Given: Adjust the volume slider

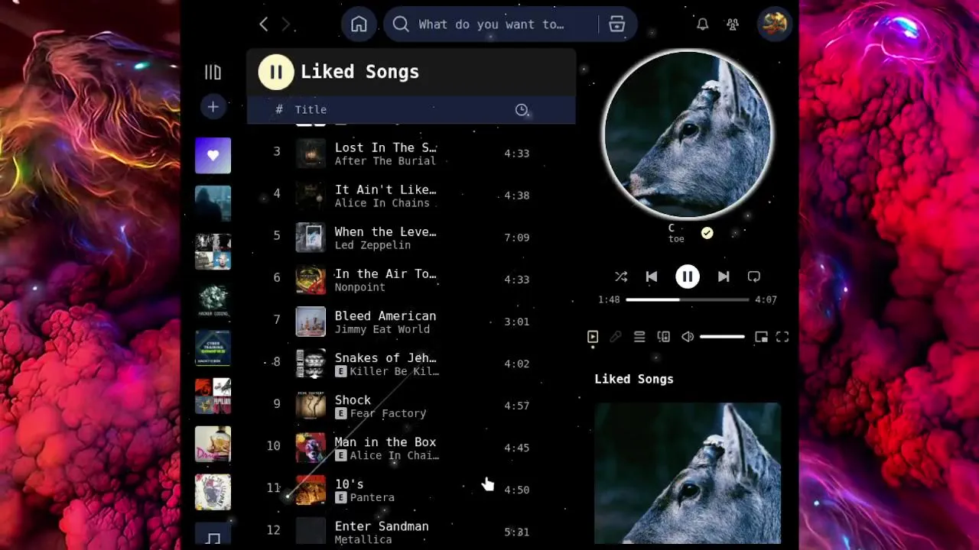Looking at the screenshot, I should point(722,337).
